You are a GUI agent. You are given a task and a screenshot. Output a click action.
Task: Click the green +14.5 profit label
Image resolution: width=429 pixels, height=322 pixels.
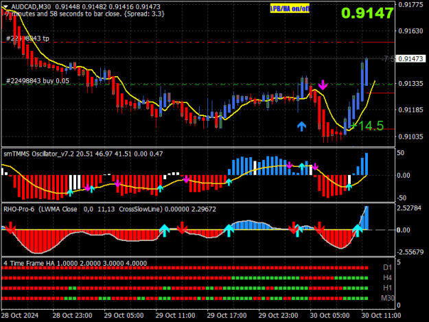click(367, 126)
